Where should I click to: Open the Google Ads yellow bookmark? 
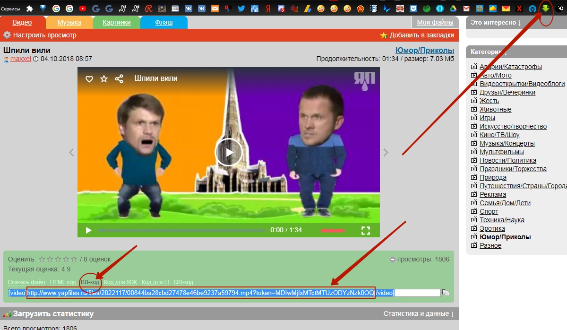(x=308, y=9)
